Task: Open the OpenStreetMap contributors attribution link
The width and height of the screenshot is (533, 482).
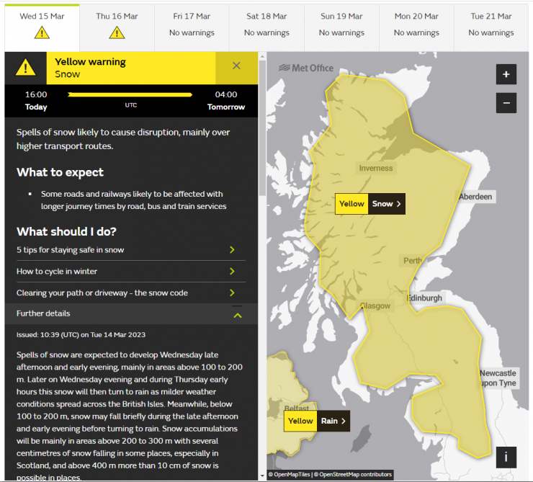Action: pos(357,475)
